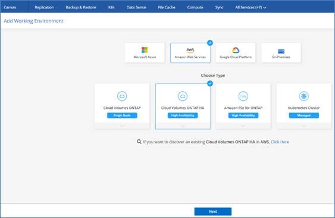335x218 pixels.
Task: Select the Microsoft Azure logo icon
Action: tap(145, 50)
